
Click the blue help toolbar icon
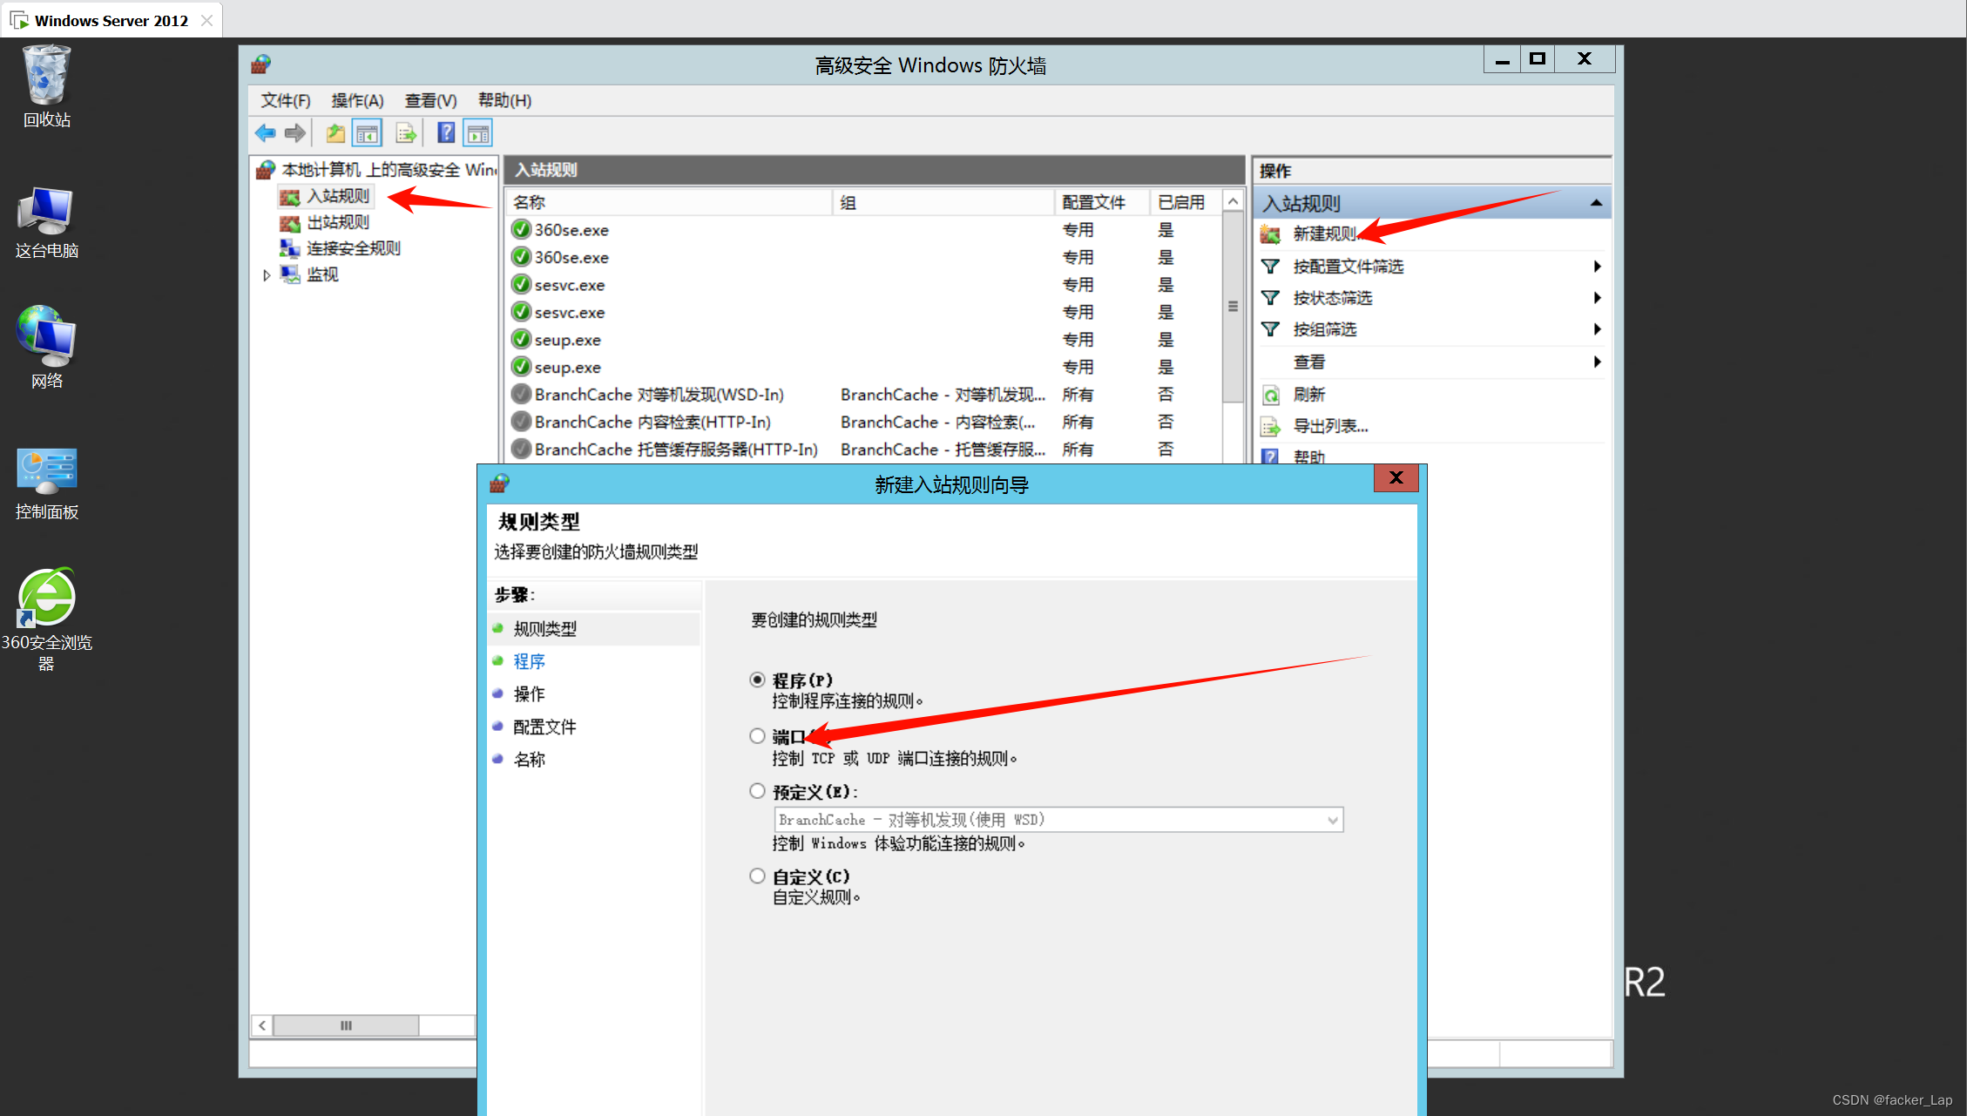[445, 133]
